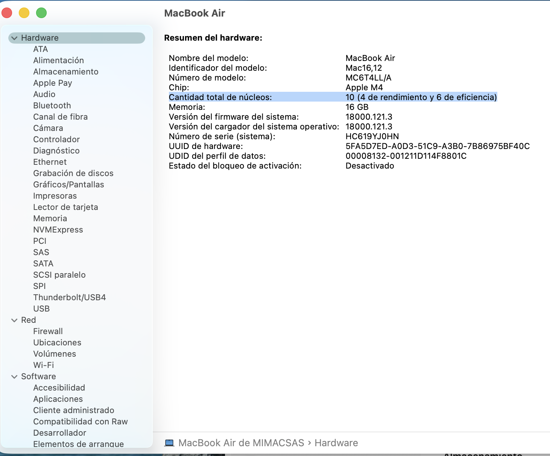Select ATA in the sidebar
550x456 pixels.
41,49
